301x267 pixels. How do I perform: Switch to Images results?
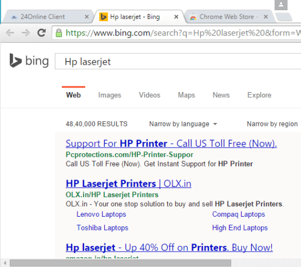[110, 95]
